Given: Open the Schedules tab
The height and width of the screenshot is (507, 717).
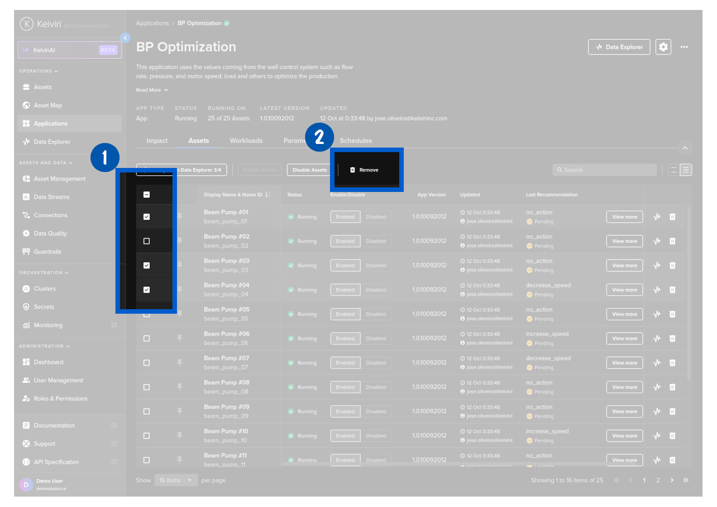Looking at the screenshot, I should tap(356, 141).
